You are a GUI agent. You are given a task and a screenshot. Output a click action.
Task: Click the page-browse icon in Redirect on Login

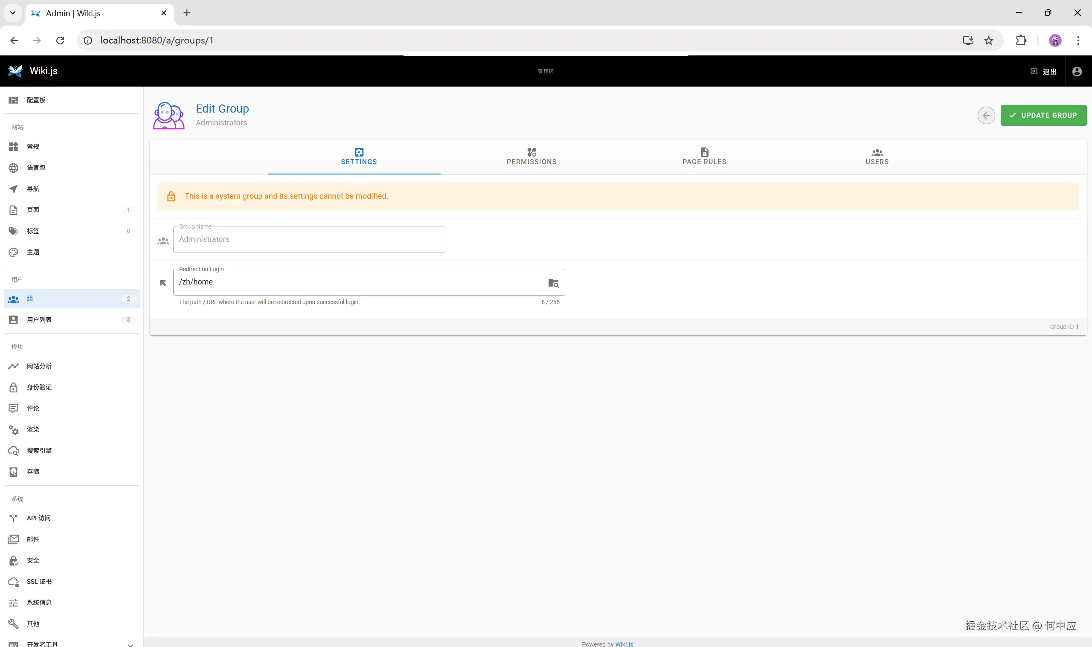click(553, 283)
